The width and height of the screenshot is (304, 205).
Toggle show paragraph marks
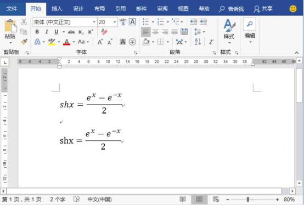(x=211, y=42)
